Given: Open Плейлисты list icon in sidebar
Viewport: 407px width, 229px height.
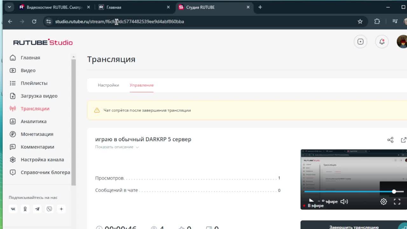Looking at the screenshot, I should [13, 83].
